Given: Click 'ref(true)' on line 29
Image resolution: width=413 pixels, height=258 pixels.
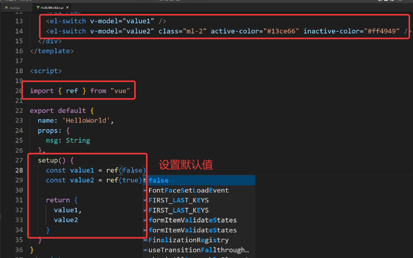Looking at the screenshot, I should point(124,180).
